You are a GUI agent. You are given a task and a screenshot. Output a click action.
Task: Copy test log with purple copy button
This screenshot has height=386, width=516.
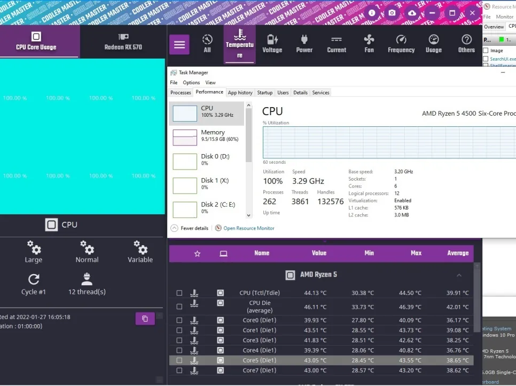[x=145, y=319]
